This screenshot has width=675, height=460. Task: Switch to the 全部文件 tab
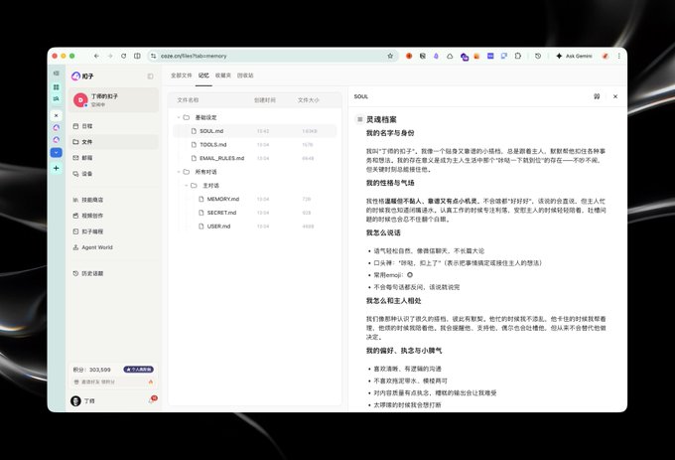tap(182, 76)
